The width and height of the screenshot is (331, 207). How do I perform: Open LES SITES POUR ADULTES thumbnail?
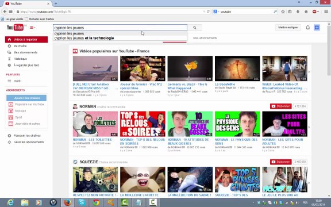pos(285,124)
